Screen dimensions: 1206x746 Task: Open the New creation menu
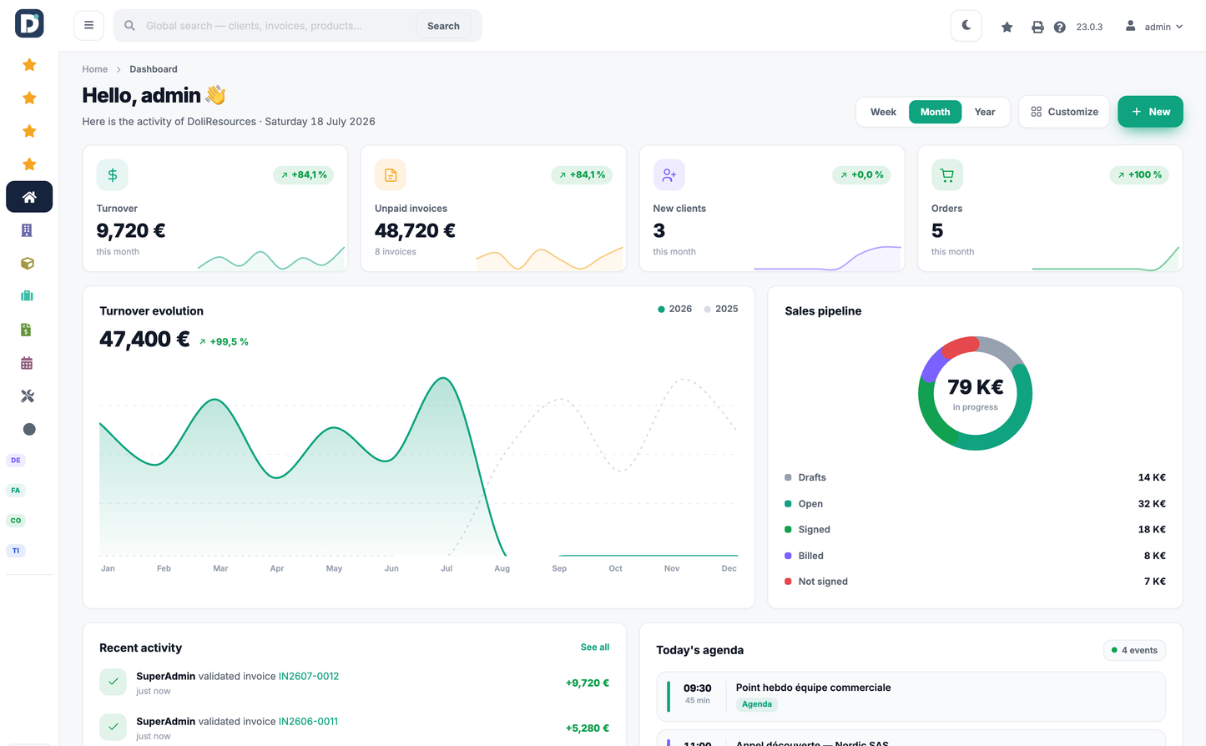click(1150, 112)
